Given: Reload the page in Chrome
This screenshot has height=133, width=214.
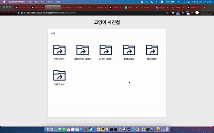Looking at the screenshot, I should point(13,13).
